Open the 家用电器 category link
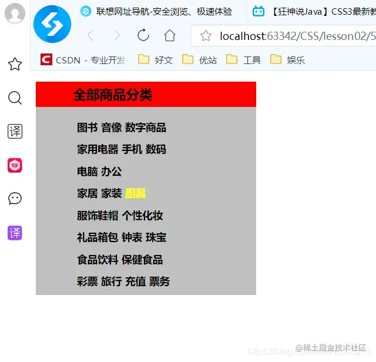The height and width of the screenshot is (362, 376). [x=98, y=149]
